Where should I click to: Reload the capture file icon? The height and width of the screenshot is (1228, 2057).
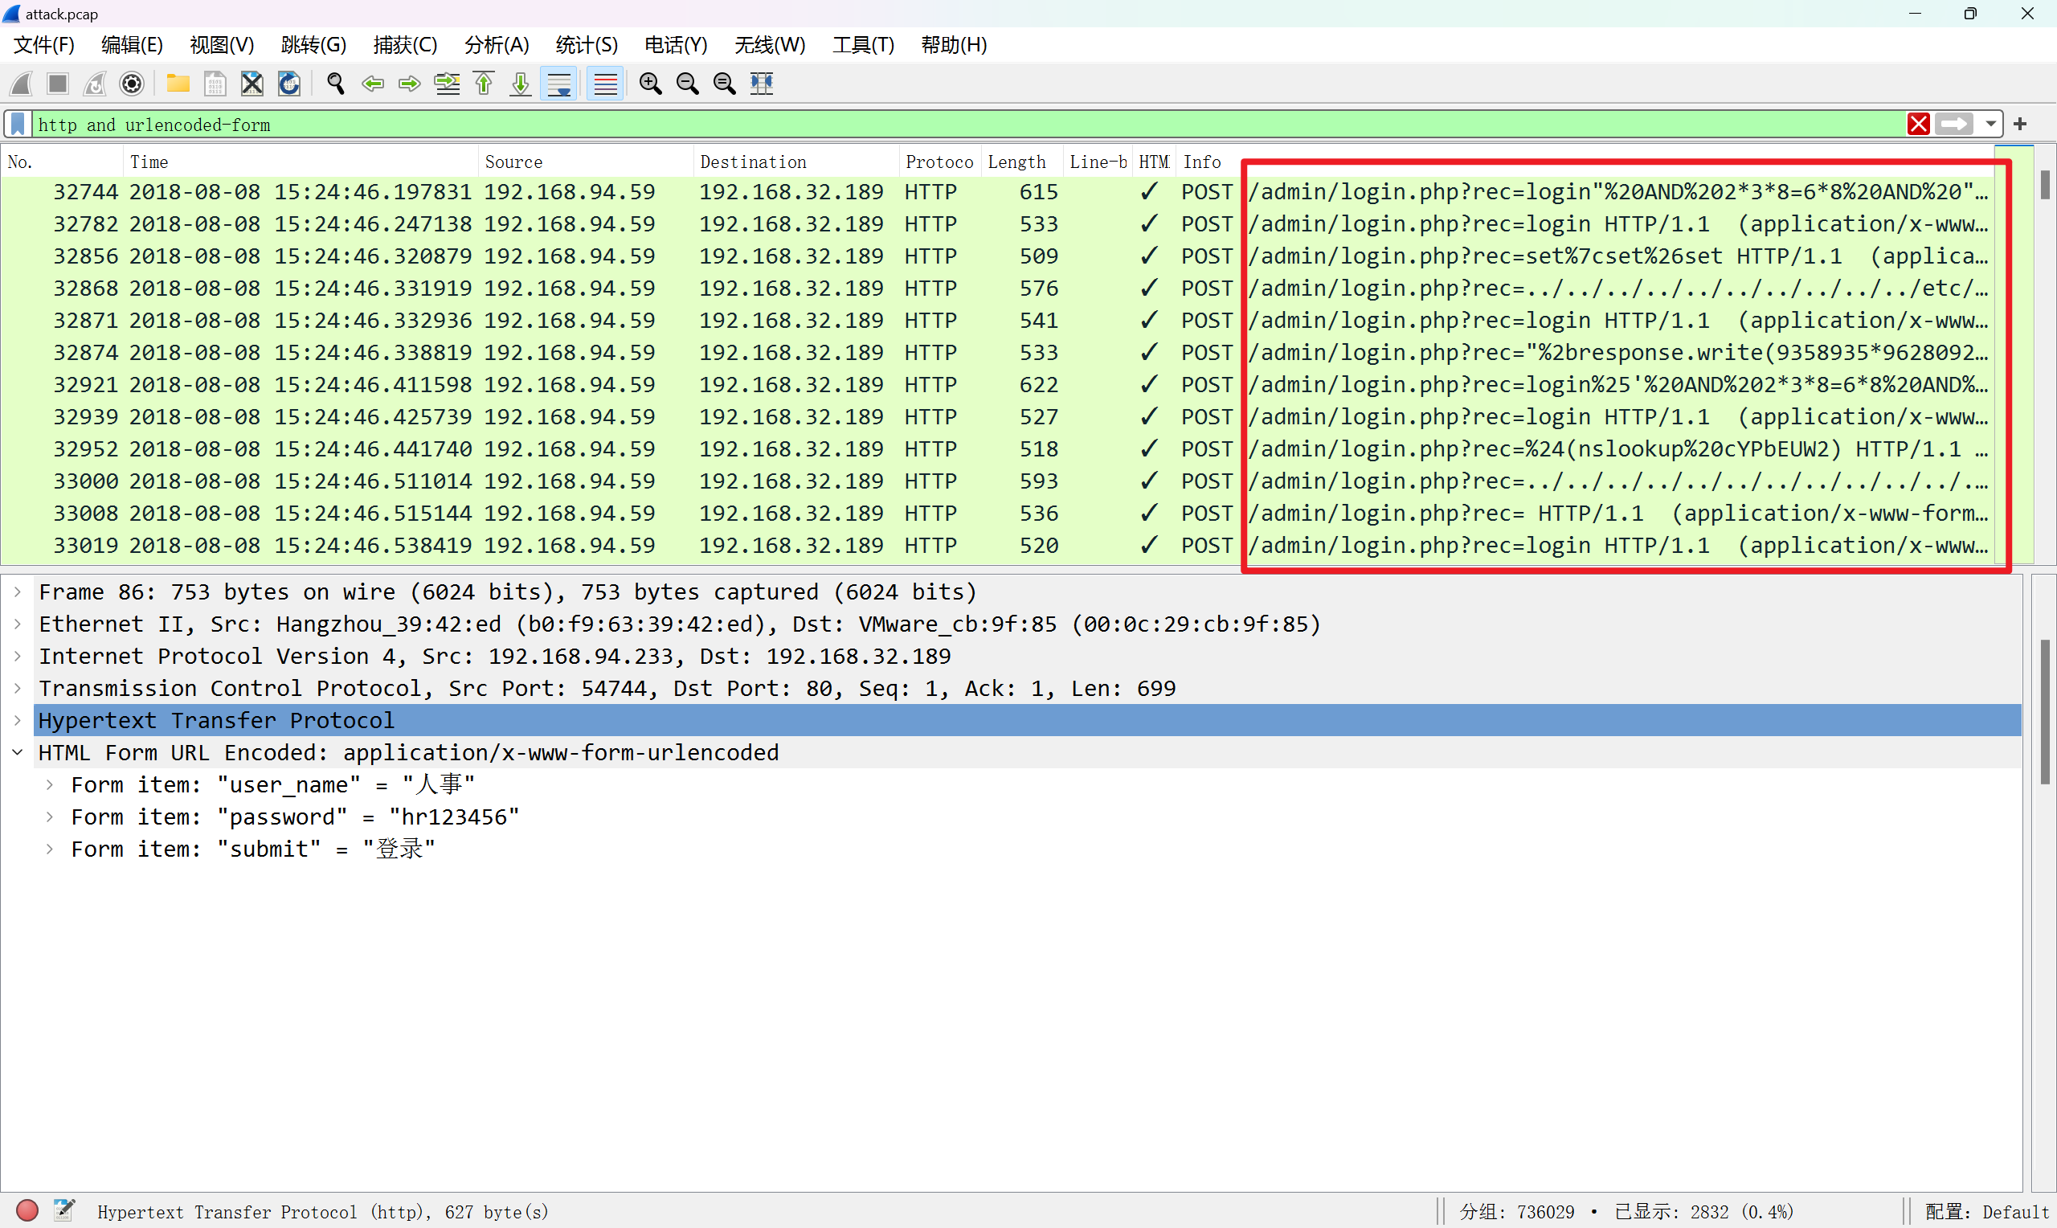[288, 84]
